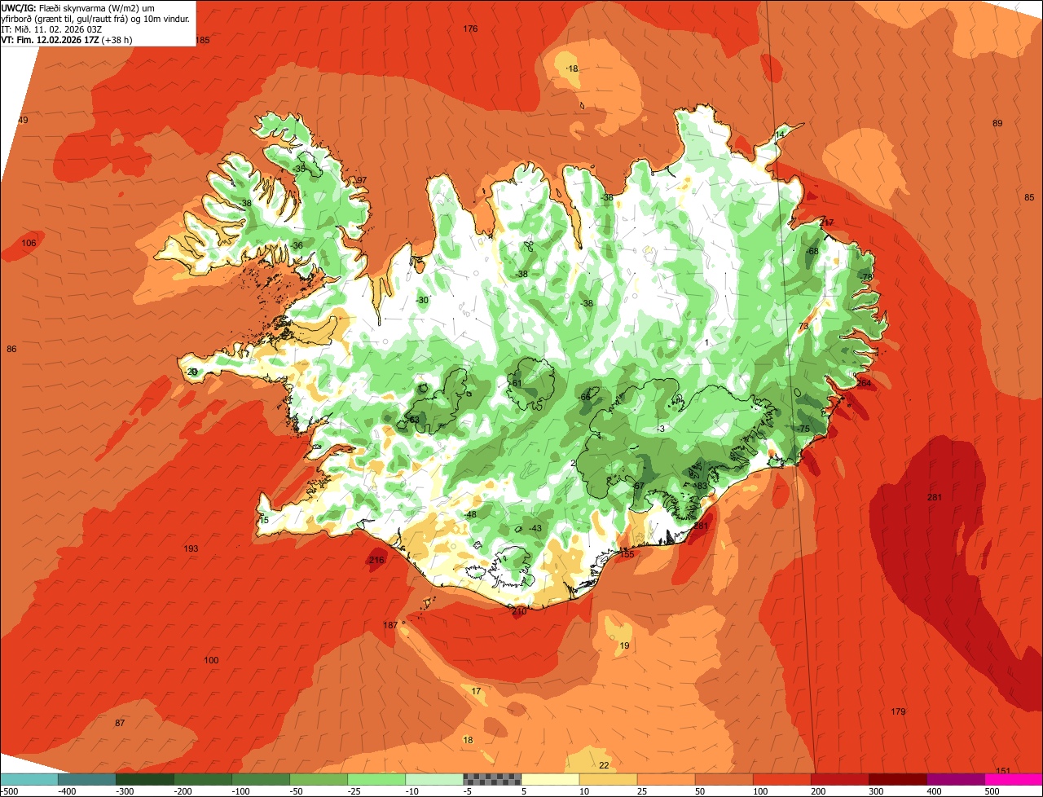Click the legend swatch between 100 and 200
This screenshot has width=1043, height=797.
[782, 779]
